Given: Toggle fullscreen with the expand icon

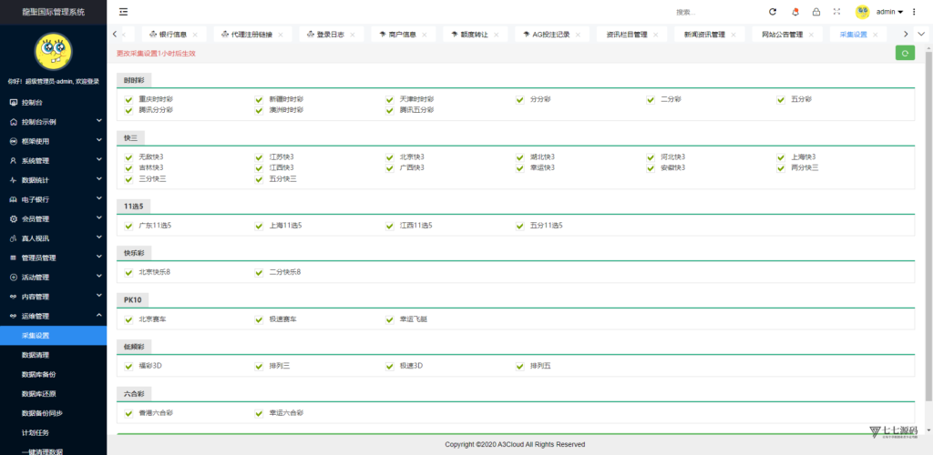Looking at the screenshot, I should point(836,12).
